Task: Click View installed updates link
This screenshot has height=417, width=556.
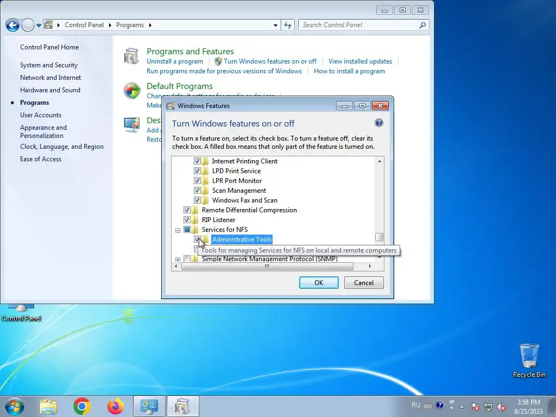Action: click(x=361, y=61)
